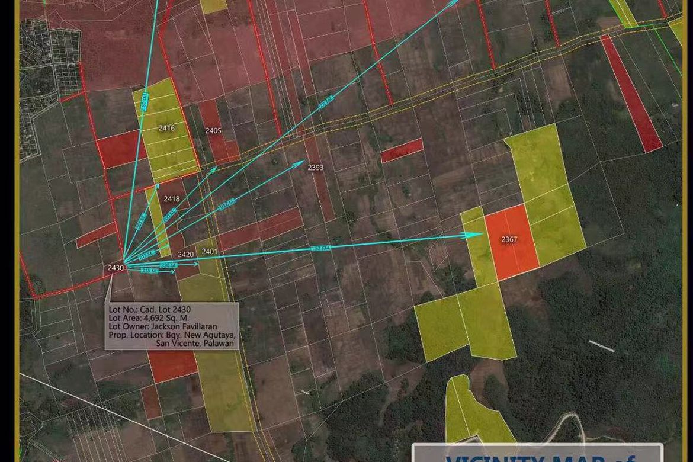Select the orange parcel labeled 2367
Image resolution: width=693 pixels, height=462 pixels.
pos(512,242)
